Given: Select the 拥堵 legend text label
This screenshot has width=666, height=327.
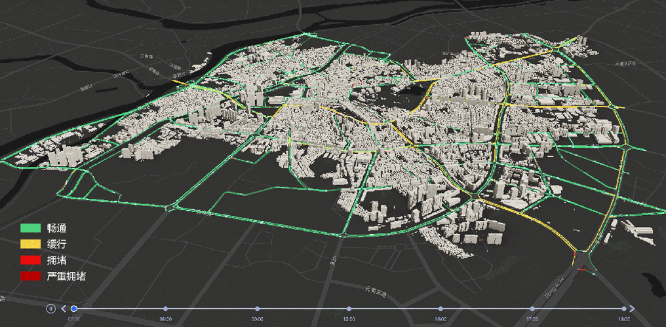Looking at the screenshot, I should click(x=56, y=260).
